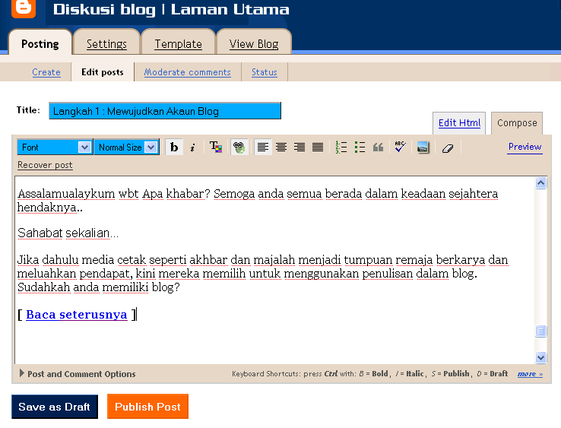Align text left

[263, 147]
